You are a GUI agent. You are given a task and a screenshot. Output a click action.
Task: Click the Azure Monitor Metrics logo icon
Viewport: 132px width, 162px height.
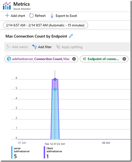point(7,6)
